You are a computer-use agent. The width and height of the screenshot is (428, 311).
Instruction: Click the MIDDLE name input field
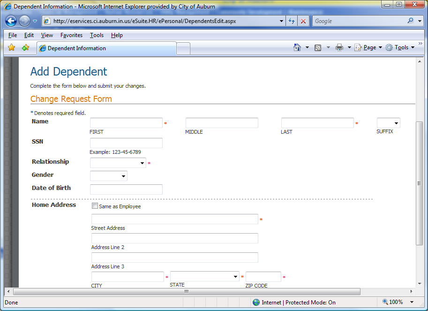point(222,123)
